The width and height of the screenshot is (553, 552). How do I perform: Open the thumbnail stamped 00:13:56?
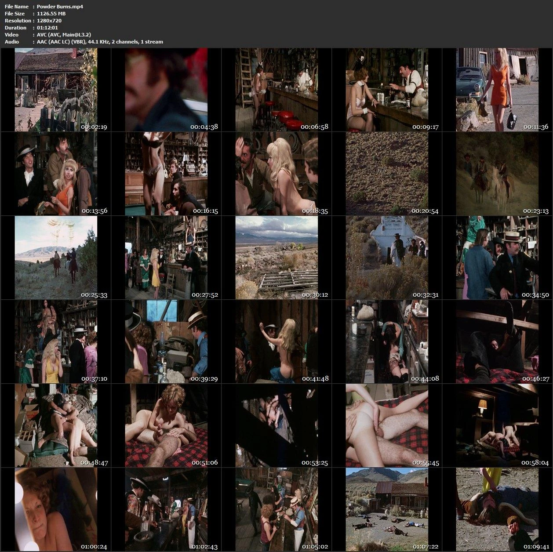pyautogui.click(x=56, y=174)
